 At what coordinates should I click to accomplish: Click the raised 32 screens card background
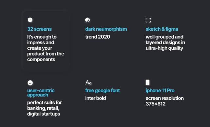click(x=46, y=41)
